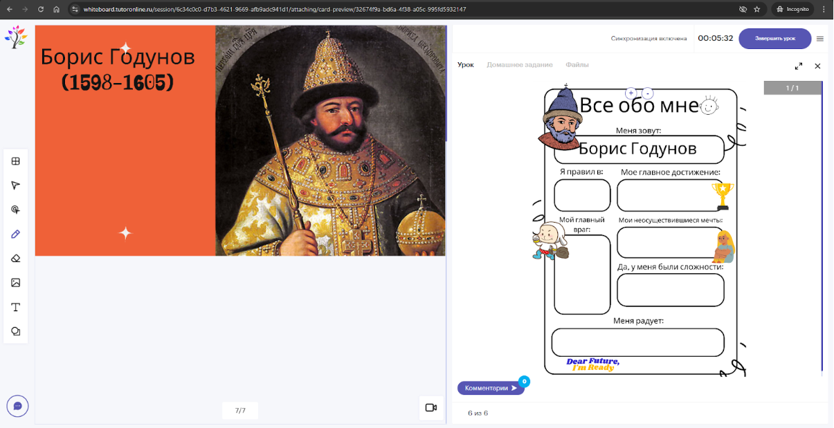This screenshot has width=834, height=428.
Task: Click the '6 из 6' card counter
Action: click(478, 413)
